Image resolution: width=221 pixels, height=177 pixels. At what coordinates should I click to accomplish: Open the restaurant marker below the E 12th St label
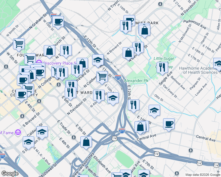(x=134, y=106)
